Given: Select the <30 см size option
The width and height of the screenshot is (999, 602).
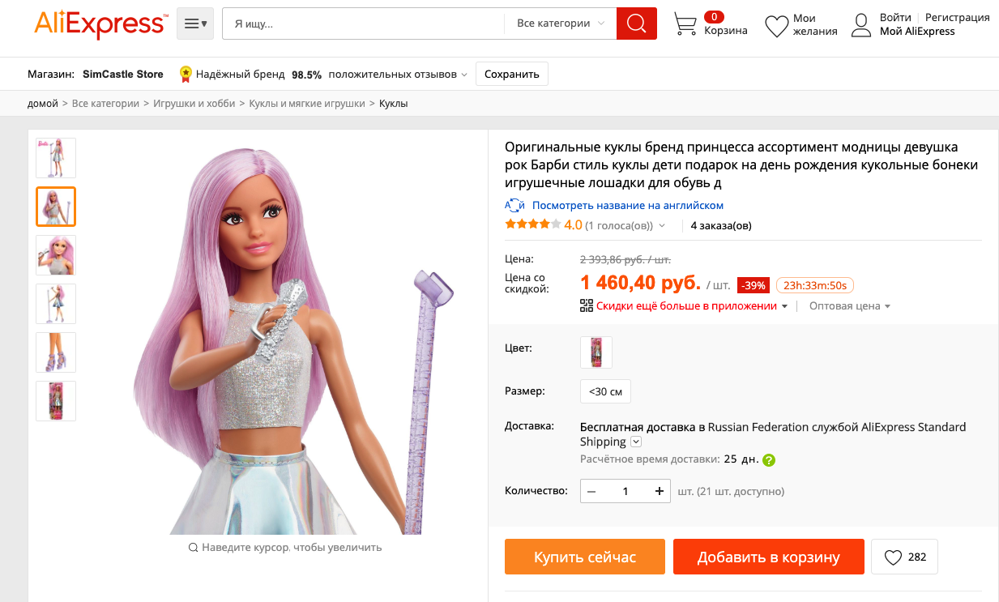Looking at the screenshot, I should (x=605, y=391).
